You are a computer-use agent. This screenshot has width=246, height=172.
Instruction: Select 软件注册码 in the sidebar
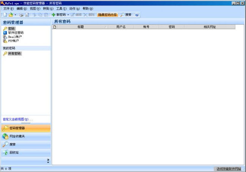[16, 33]
